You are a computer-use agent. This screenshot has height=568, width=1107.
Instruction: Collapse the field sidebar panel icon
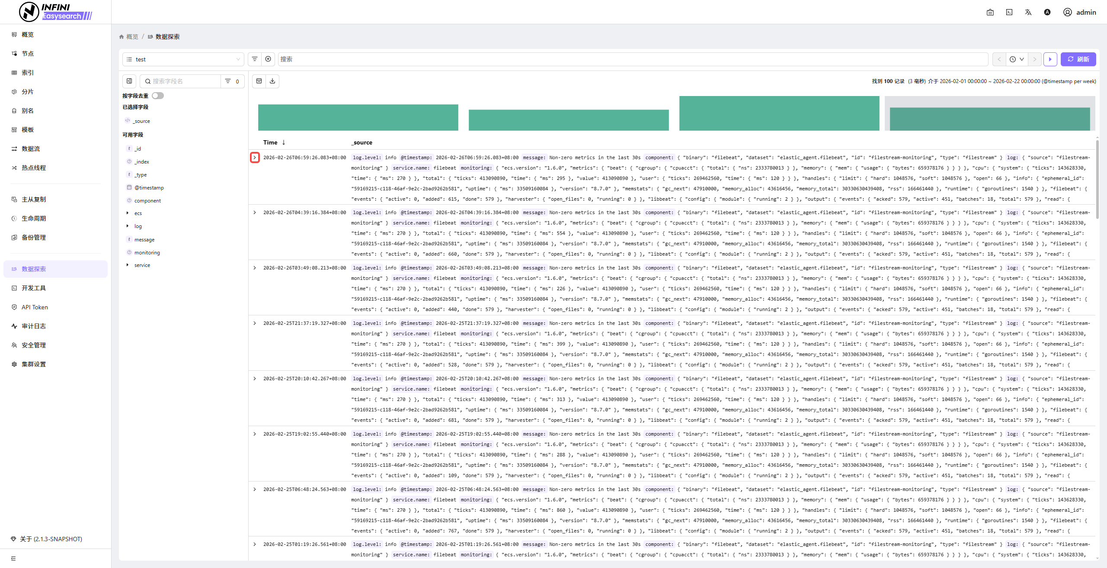(129, 81)
